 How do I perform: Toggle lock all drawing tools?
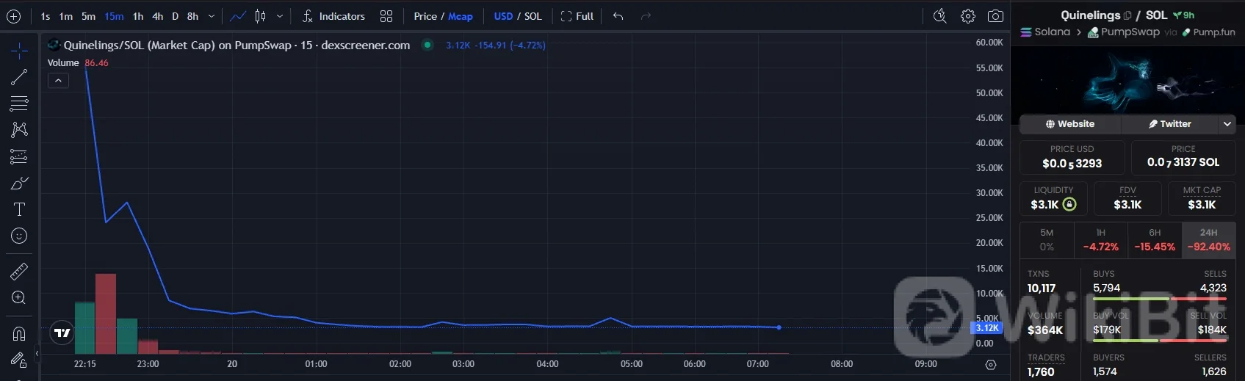19,360
